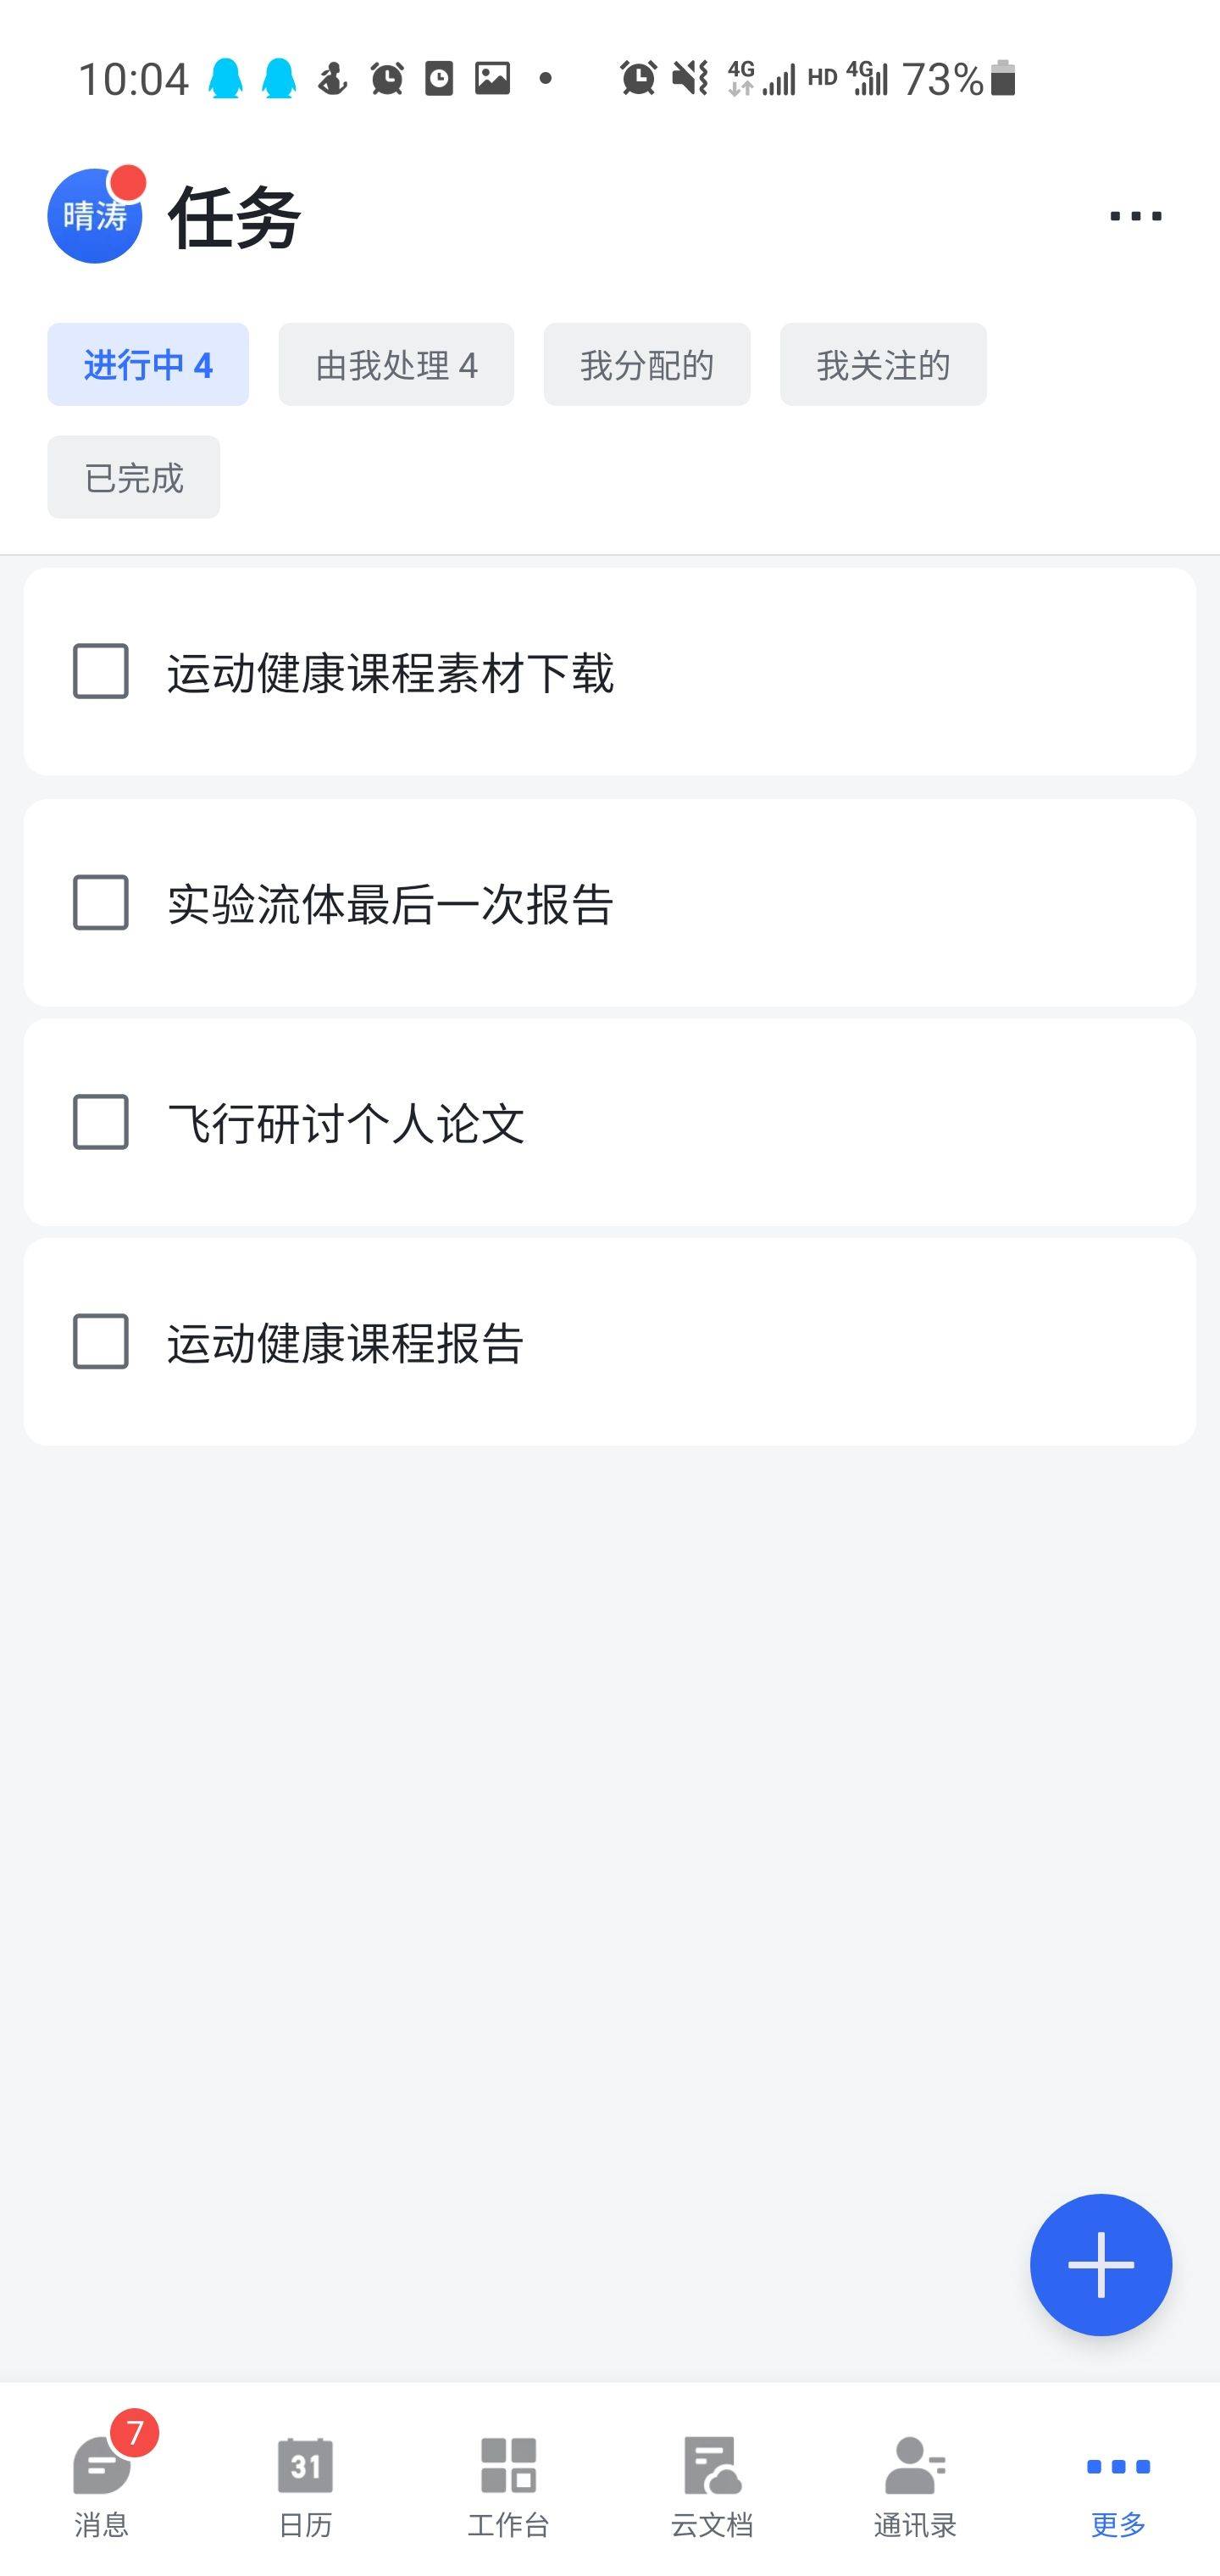This screenshot has width=1220, height=2576.
Task: Check the 运动健康课程素材下载 task checkbox
Action: pos(101,671)
